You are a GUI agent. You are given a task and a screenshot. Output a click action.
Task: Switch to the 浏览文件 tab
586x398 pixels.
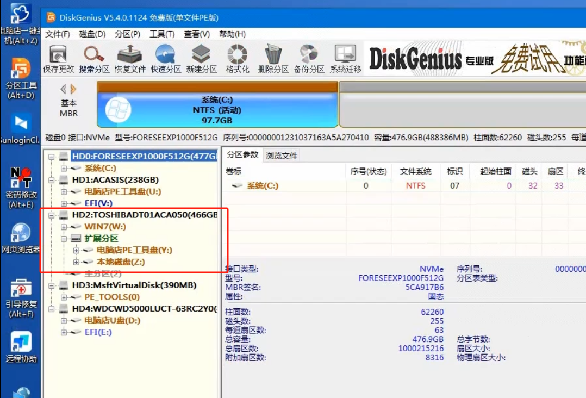[281, 156]
